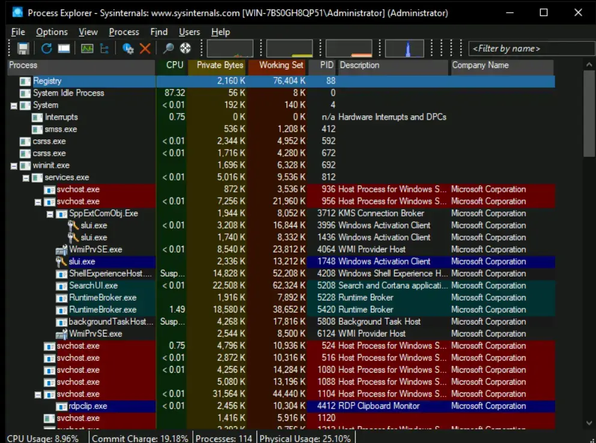Collapse the wininit.exe tree node

point(14,166)
